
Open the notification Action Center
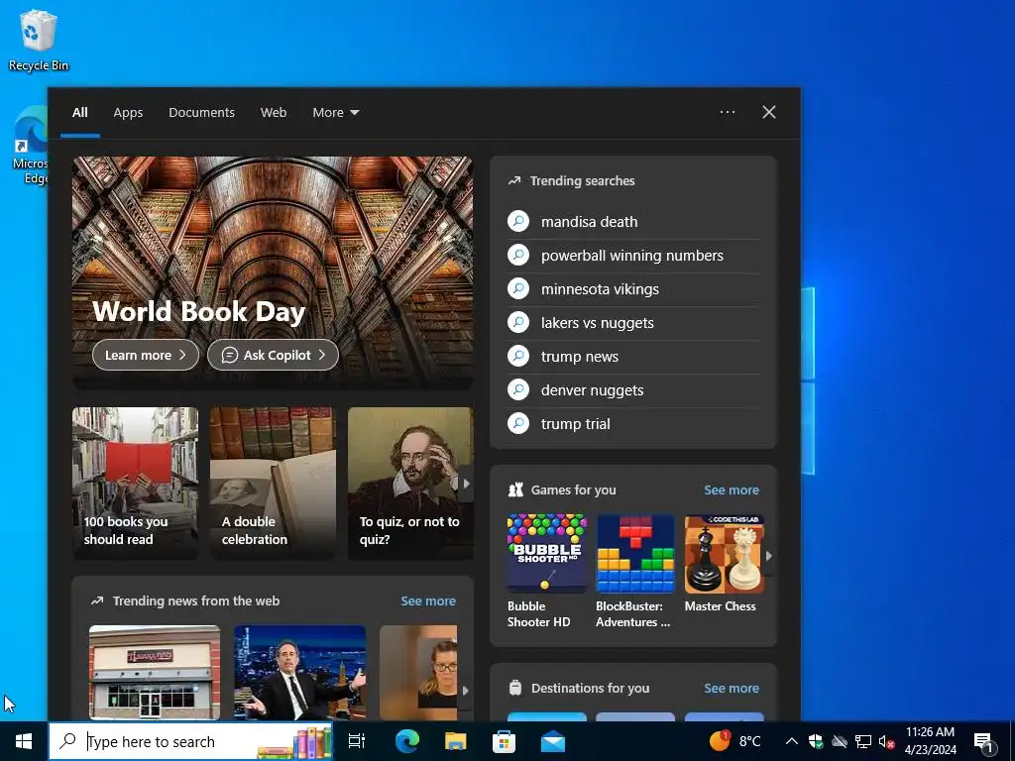pos(984,742)
